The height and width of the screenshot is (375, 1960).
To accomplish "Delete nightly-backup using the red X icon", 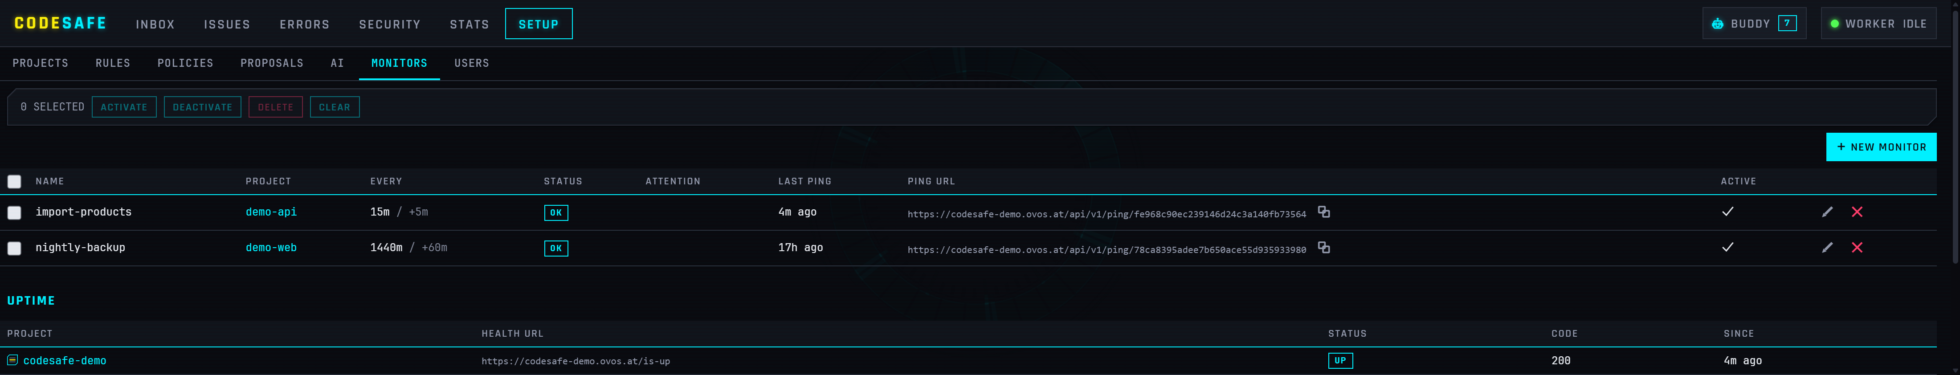I will [1857, 248].
